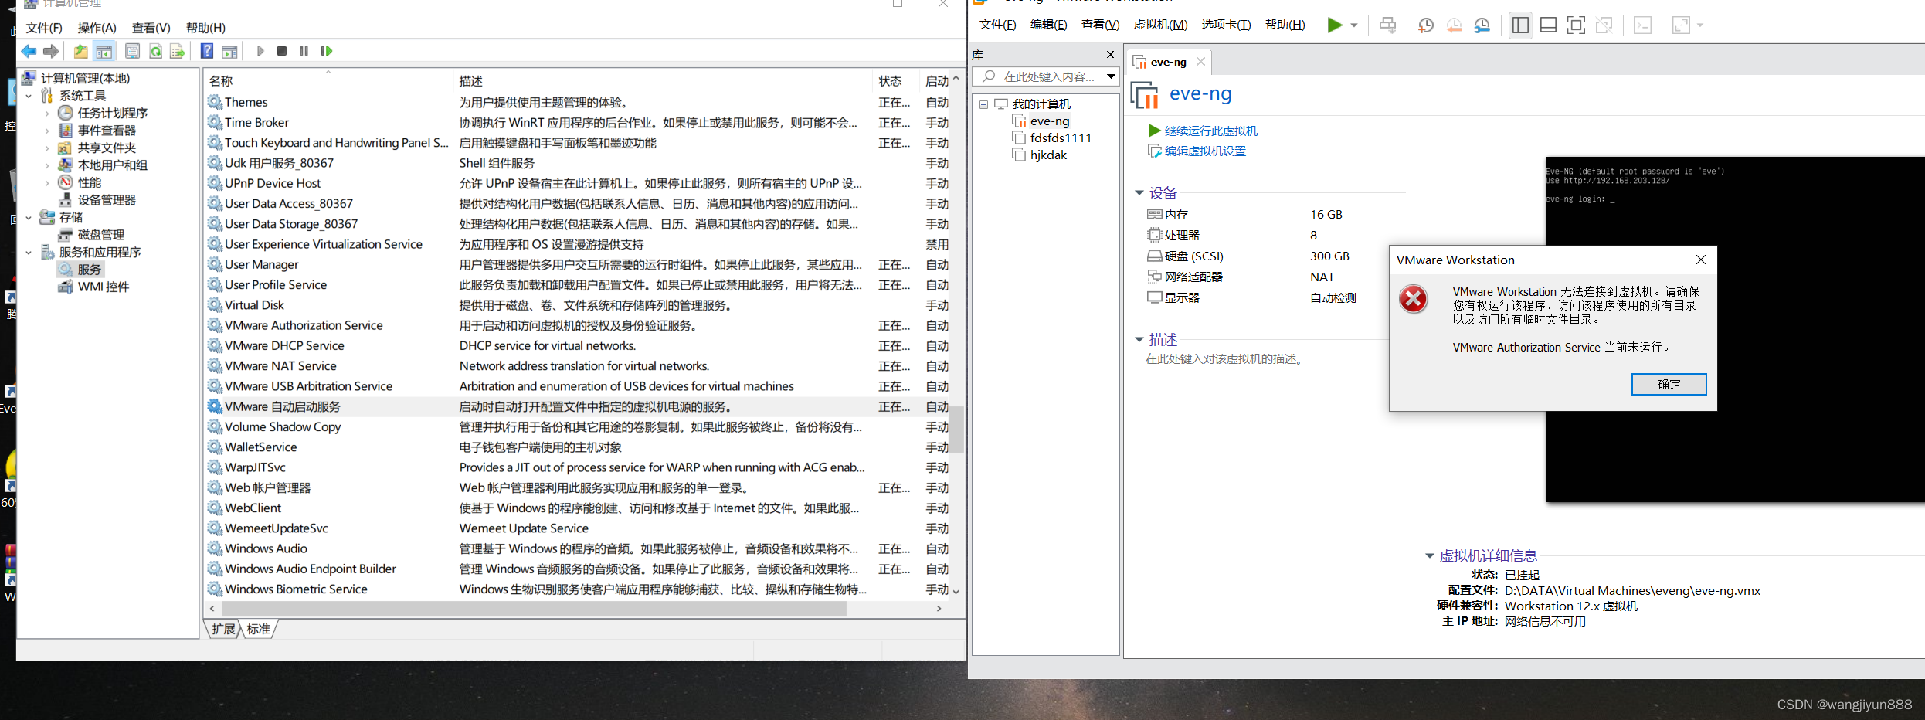Select fdsfds1111 VM in library
This screenshot has width=1925, height=720.
click(1061, 138)
